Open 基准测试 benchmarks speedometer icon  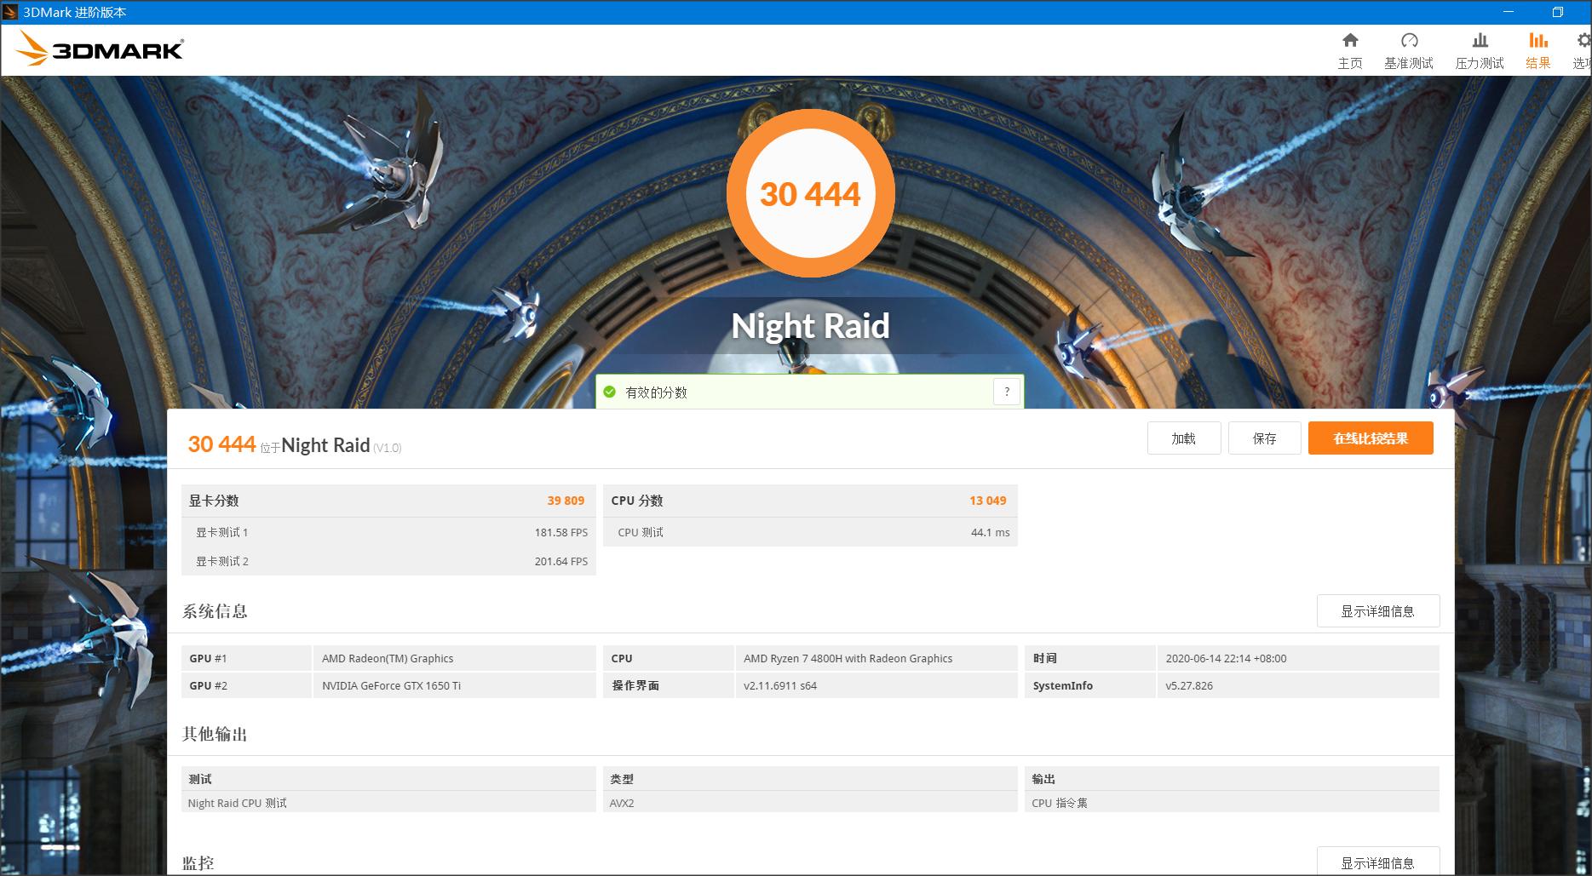pyautogui.click(x=1409, y=41)
